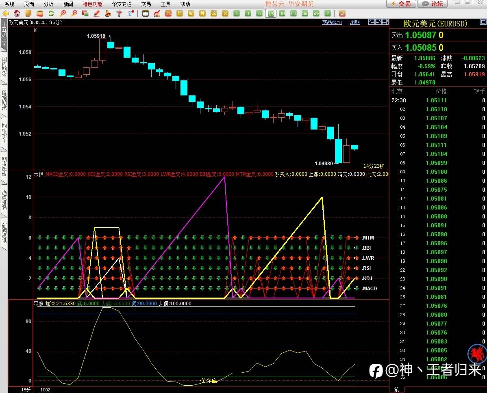487x393 pixels.
Task: Expand the 十五加三 sidebar tab
Action: click(4, 35)
